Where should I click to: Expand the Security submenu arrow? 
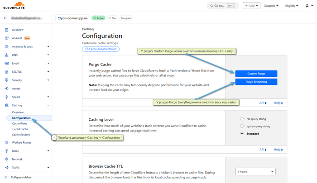(48, 80)
